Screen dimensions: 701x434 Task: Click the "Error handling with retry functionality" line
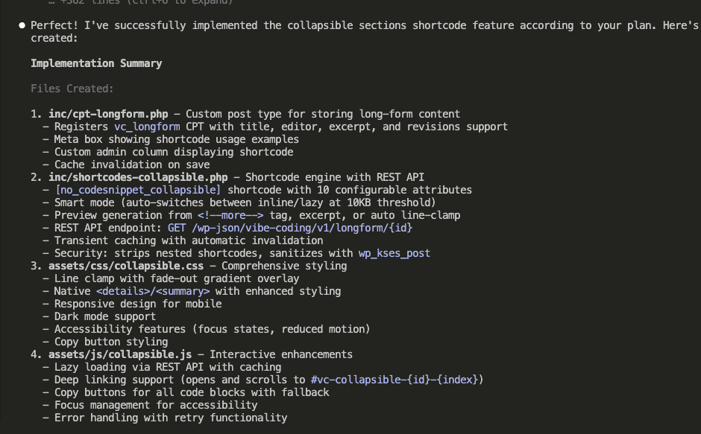(170, 418)
